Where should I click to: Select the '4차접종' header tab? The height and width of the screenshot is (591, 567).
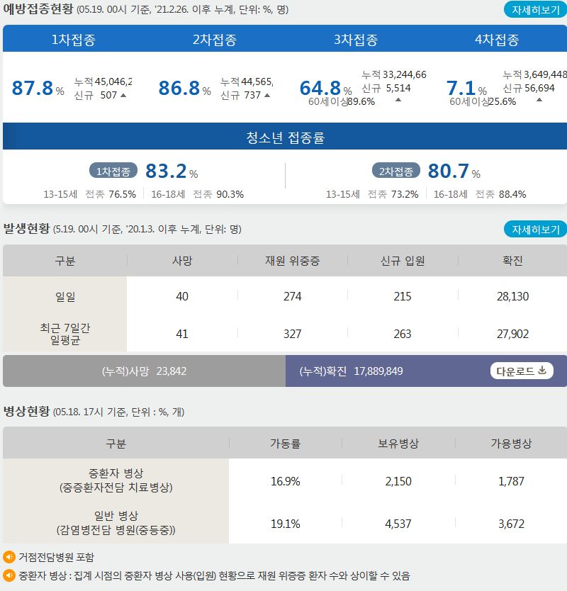497,39
